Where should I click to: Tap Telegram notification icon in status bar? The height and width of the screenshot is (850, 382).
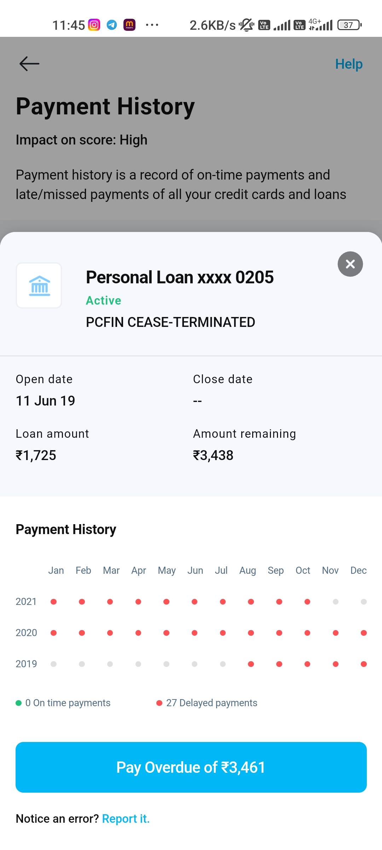[112, 25]
